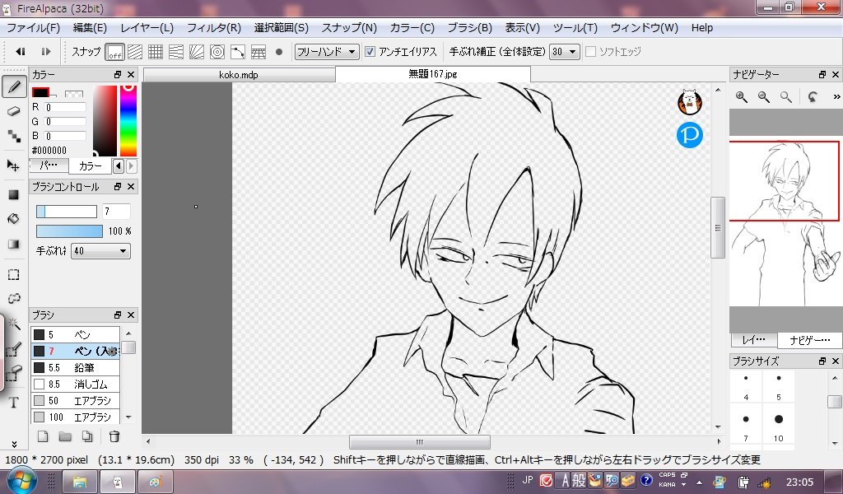843x494 pixels.
Task: Toggle the アンチエイリアス checkbox
Action: pyautogui.click(x=370, y=52)
